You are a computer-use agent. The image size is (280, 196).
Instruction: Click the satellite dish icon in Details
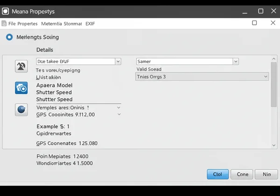21,66
